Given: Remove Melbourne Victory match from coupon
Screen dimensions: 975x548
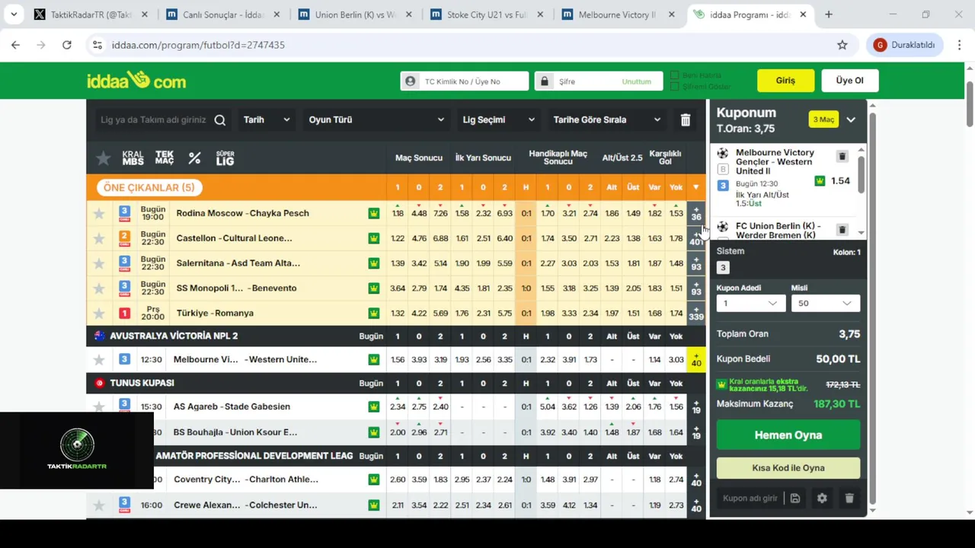Looking at the screenshot, I should 842,156.
